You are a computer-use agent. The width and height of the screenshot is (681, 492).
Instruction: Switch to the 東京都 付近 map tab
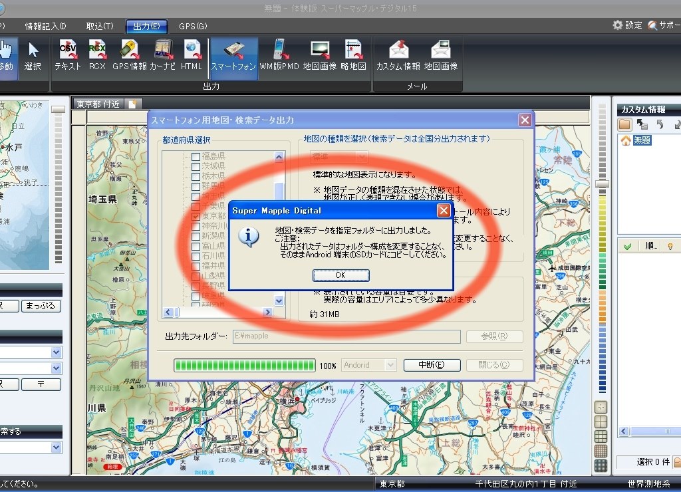[98, 104]
